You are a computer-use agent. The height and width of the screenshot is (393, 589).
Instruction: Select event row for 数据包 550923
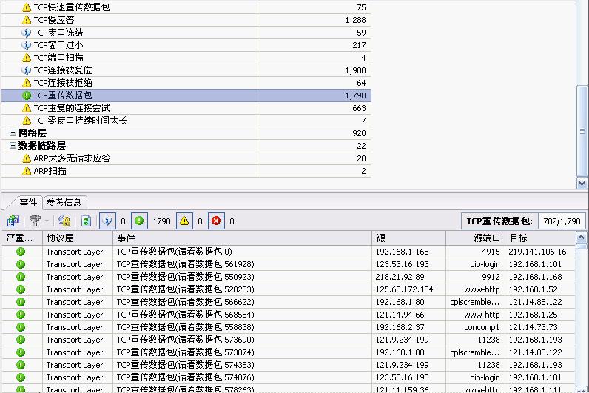[288, 277]
